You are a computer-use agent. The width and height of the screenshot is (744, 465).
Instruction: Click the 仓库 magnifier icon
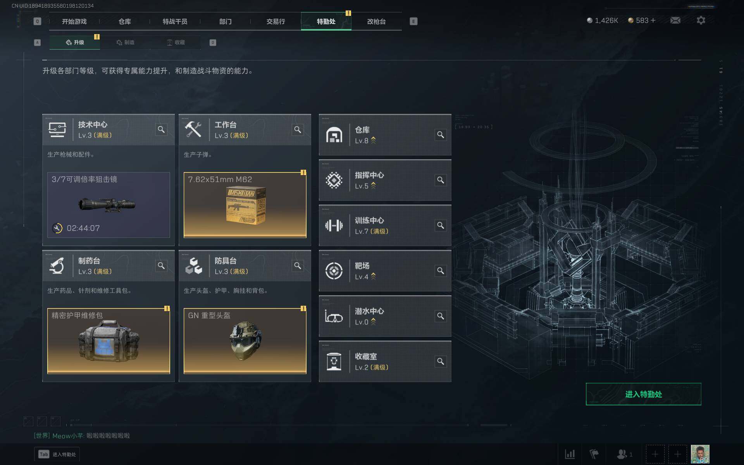tap(441, 135)
